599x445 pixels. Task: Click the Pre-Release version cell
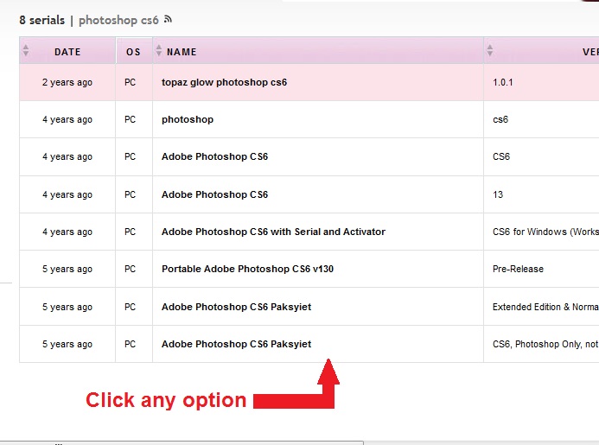point(518,270)
